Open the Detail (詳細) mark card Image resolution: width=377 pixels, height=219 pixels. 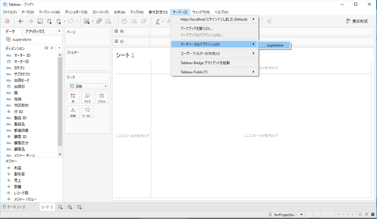(73, 112)
